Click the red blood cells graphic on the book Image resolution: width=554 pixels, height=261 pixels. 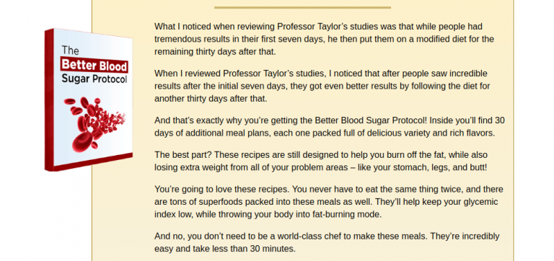tap(94, 124)
